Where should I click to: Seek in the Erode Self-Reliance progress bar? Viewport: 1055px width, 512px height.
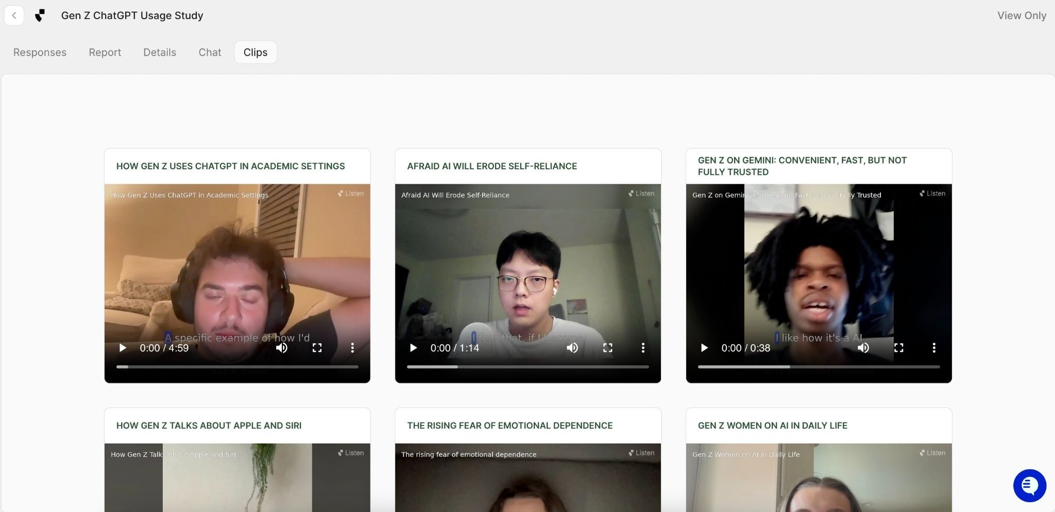(528, 367)
